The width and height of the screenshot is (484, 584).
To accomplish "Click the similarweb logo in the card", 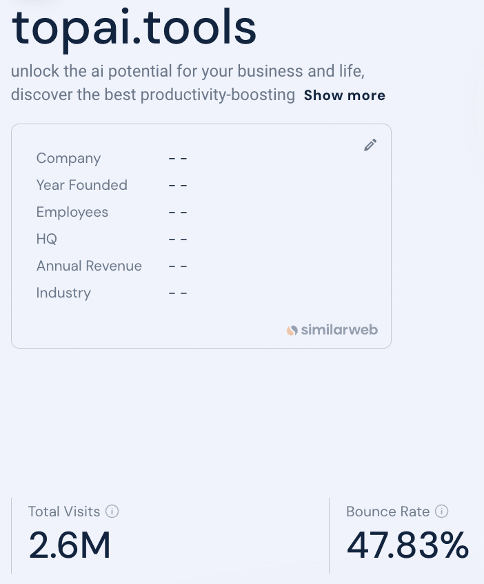I will click(332, 330).
